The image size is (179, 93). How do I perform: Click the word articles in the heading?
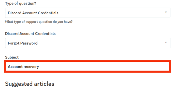(44, 84)
